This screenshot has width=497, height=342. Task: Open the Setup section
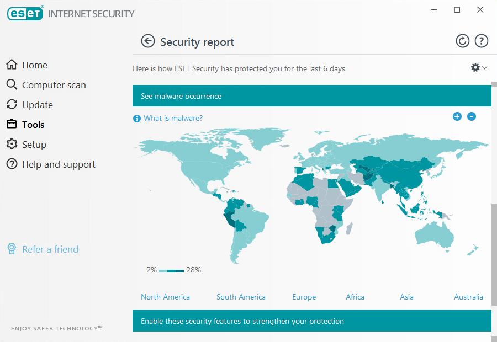tap(34, 145)
